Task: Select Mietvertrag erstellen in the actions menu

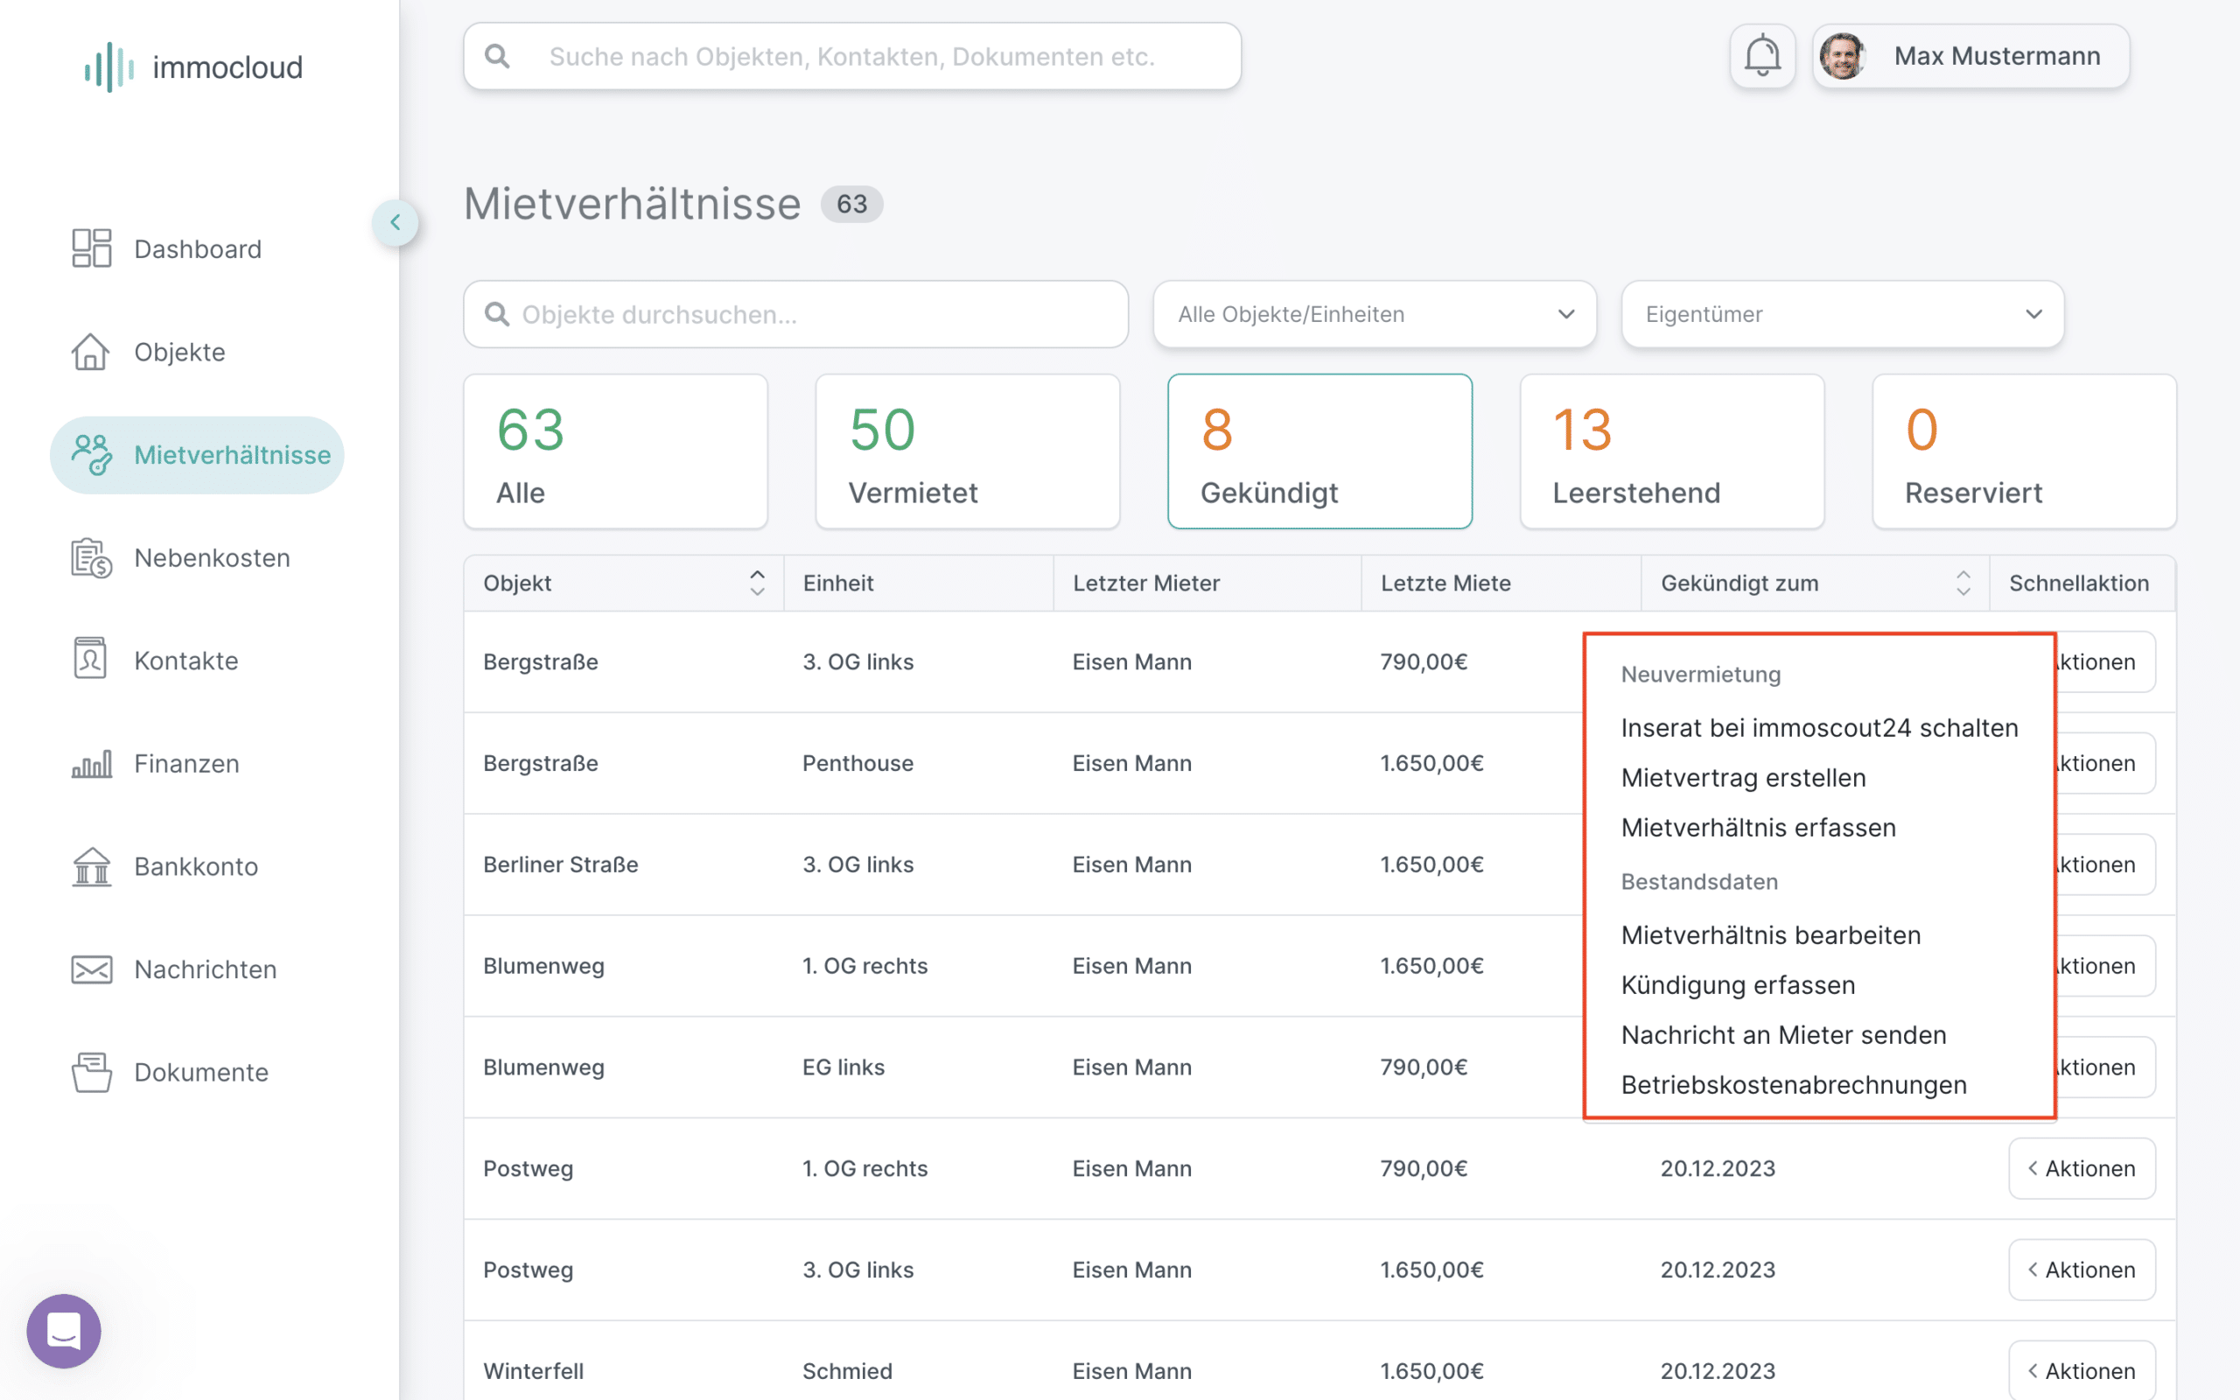Action: click(1743, 778)
